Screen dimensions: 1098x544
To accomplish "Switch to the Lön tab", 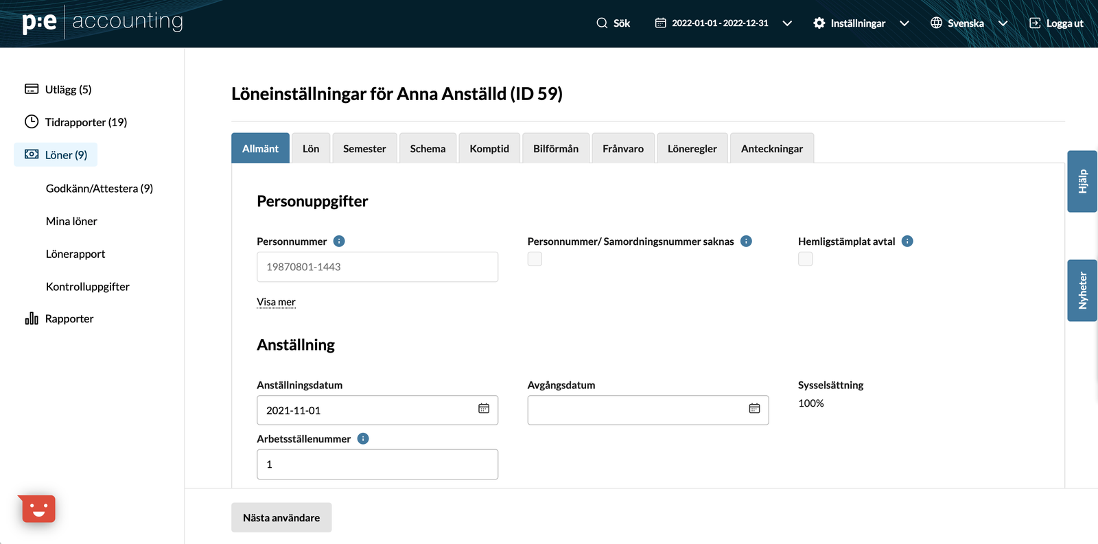I will pyautogui.click(x=311, y=148).
